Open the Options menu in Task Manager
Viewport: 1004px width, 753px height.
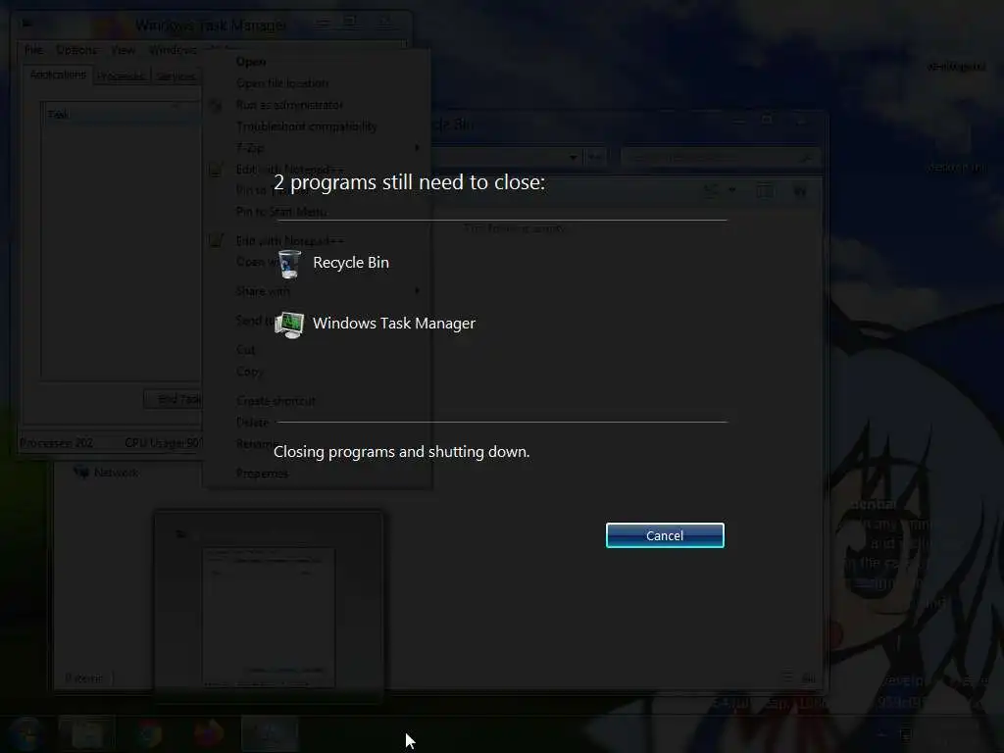tap(76, 50)
